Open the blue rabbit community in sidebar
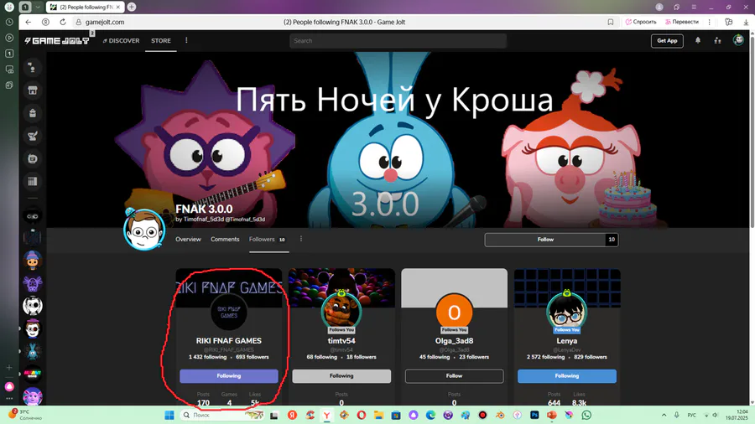The width and height of the screenshot is (755, 424). [33, 351]
